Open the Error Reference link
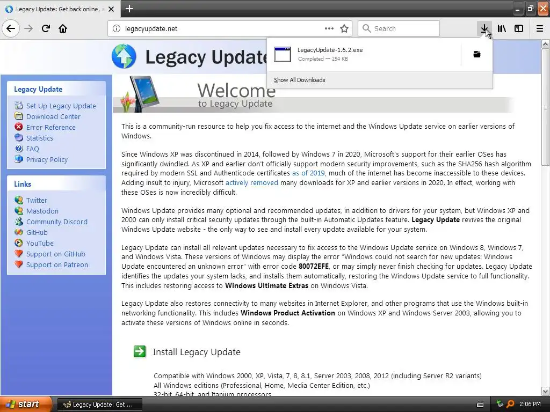The width and height of the screenshot is (550, 412). point(51,128)
